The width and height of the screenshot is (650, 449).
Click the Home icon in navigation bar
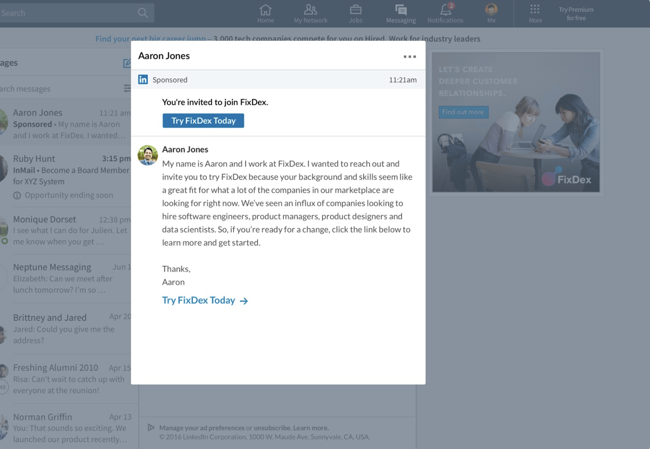pyautogui.click(x=265, y=13)
